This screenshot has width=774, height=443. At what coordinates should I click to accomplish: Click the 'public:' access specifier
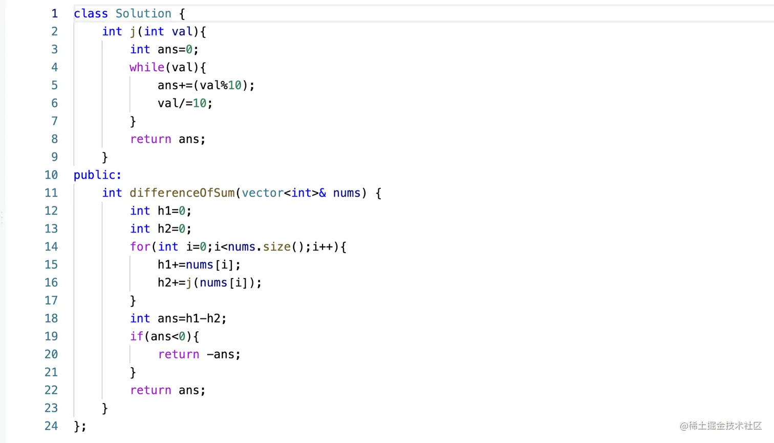pyautogui.click(x=98, y=175)
